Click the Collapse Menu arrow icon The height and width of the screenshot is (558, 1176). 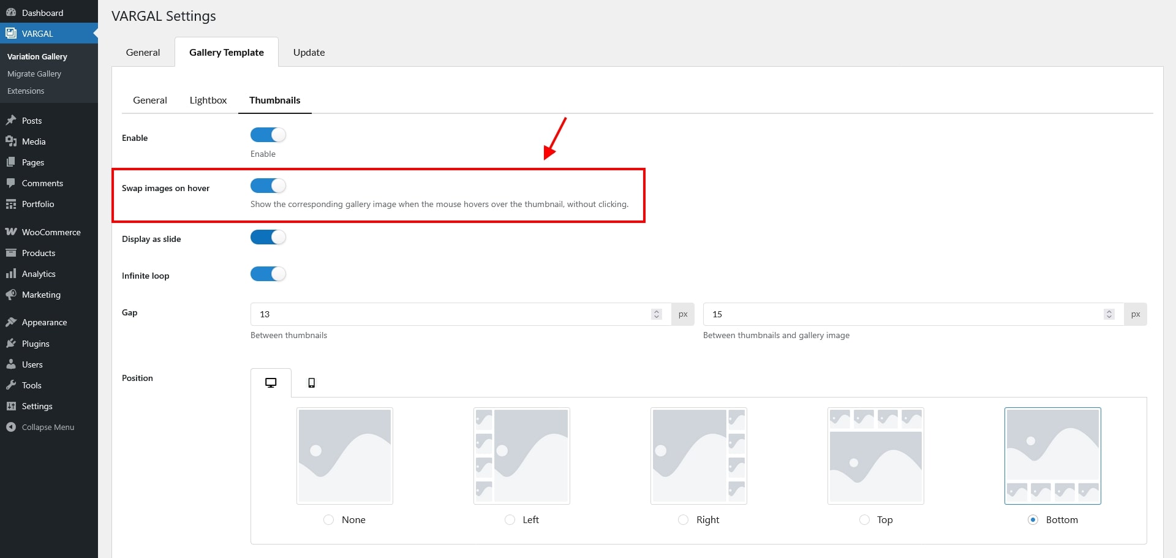(x=11, y=427)
